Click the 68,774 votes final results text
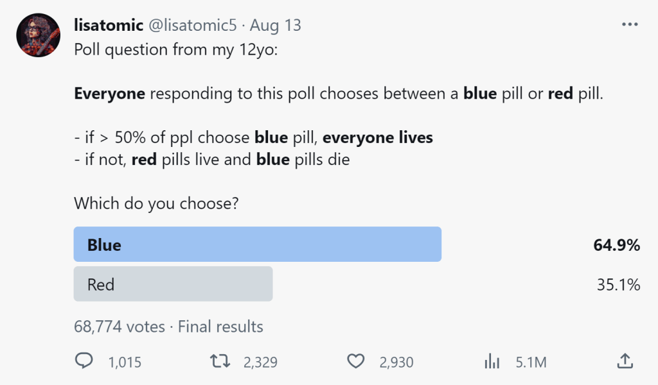This screenshot has width=658, height=385. (x=168, y=327)
